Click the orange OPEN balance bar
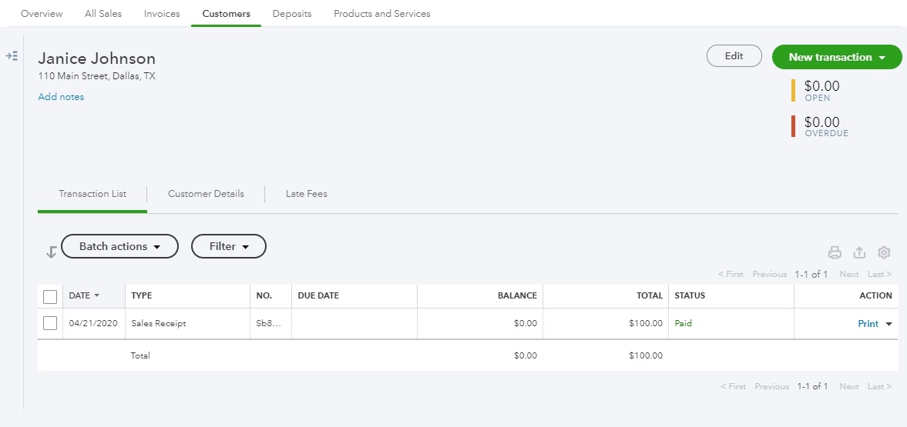This screenshot has height=427, width=907. click(x=793, y=90)
